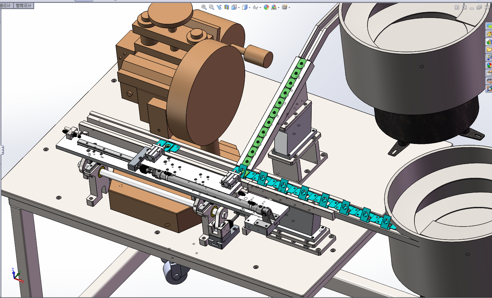This screenshot has width=492, height=298.
Task: Click the Edit Appearance color ball
Action: click(266, 7)
